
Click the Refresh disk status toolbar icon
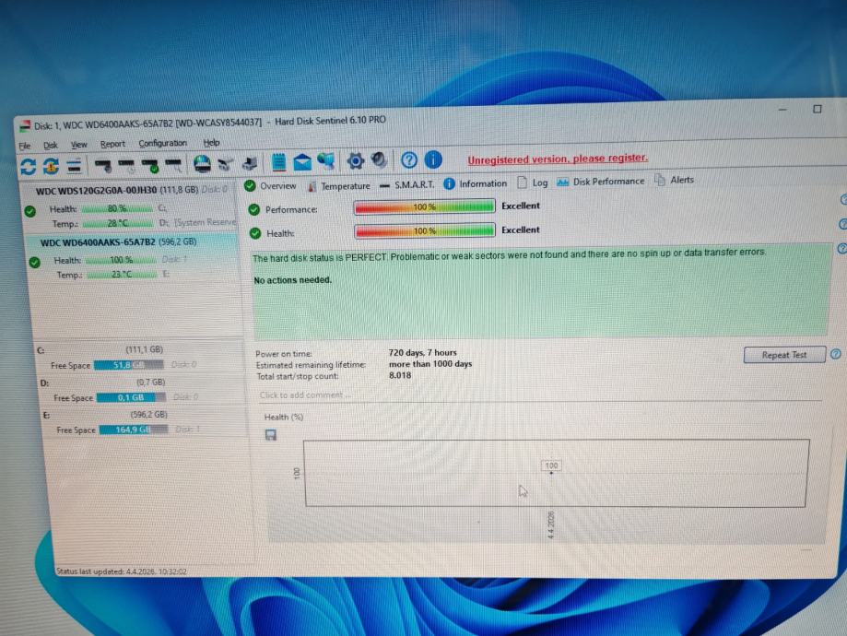click(28, 167)
